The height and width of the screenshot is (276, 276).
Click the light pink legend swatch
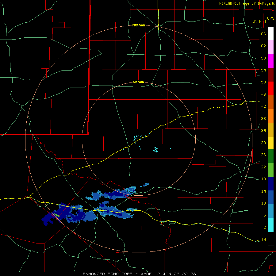tap(271, 47)
